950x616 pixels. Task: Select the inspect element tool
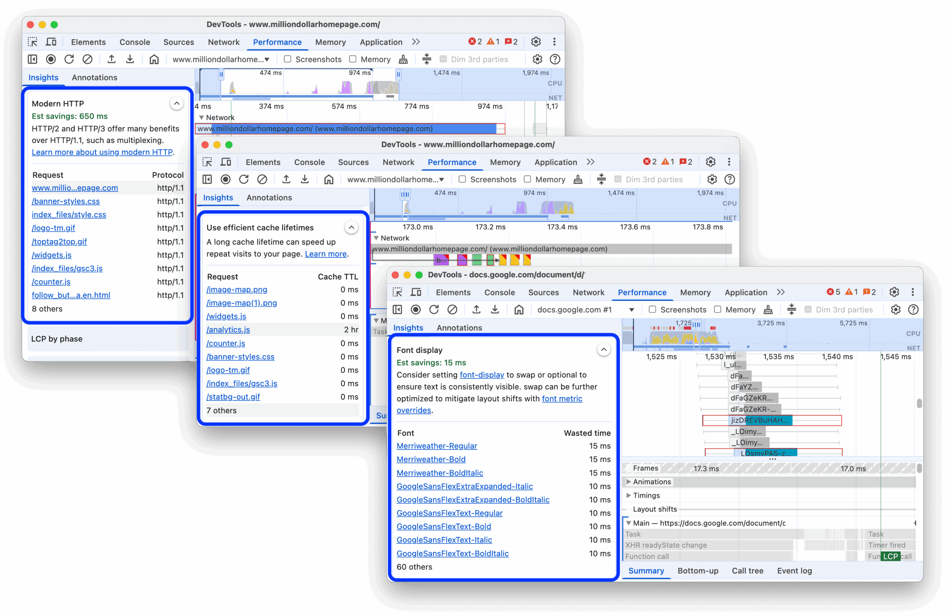click(x=32, y=42)
